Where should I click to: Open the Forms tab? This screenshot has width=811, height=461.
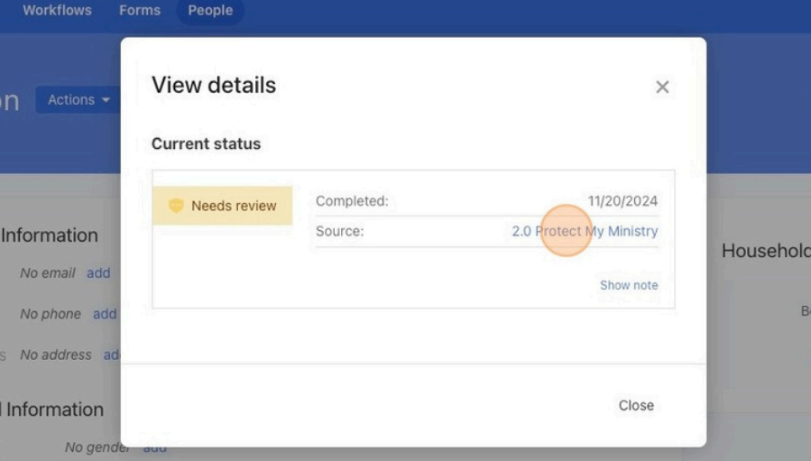(x=140, y=11)
